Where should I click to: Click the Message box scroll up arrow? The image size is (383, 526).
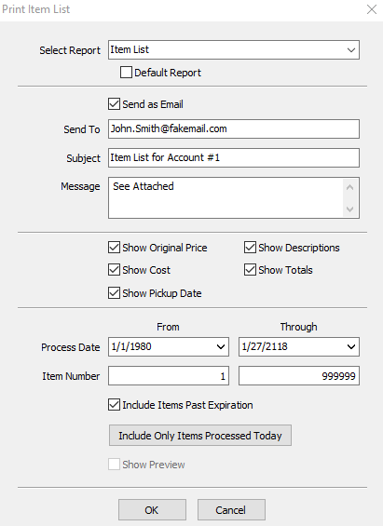pyautogui.click(x=350, y=187)
